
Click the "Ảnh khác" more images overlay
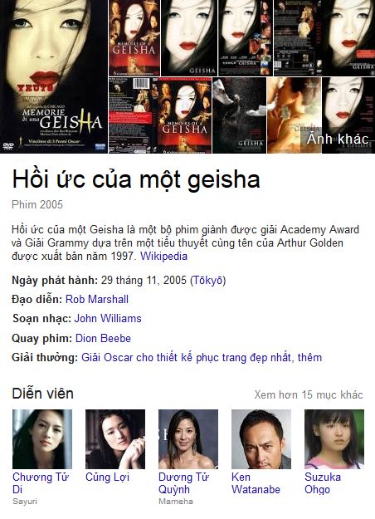tap(338, 139)
